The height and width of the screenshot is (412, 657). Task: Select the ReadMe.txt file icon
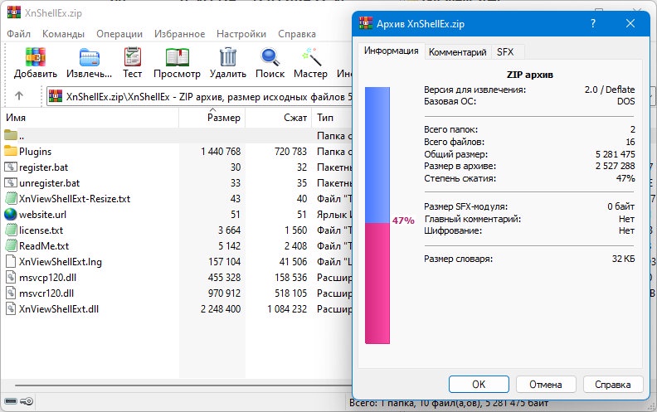[11, 245]
